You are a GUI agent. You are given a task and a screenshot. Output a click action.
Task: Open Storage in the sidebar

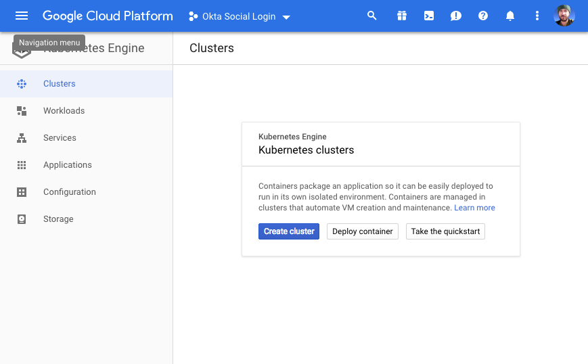pos(58,219)
